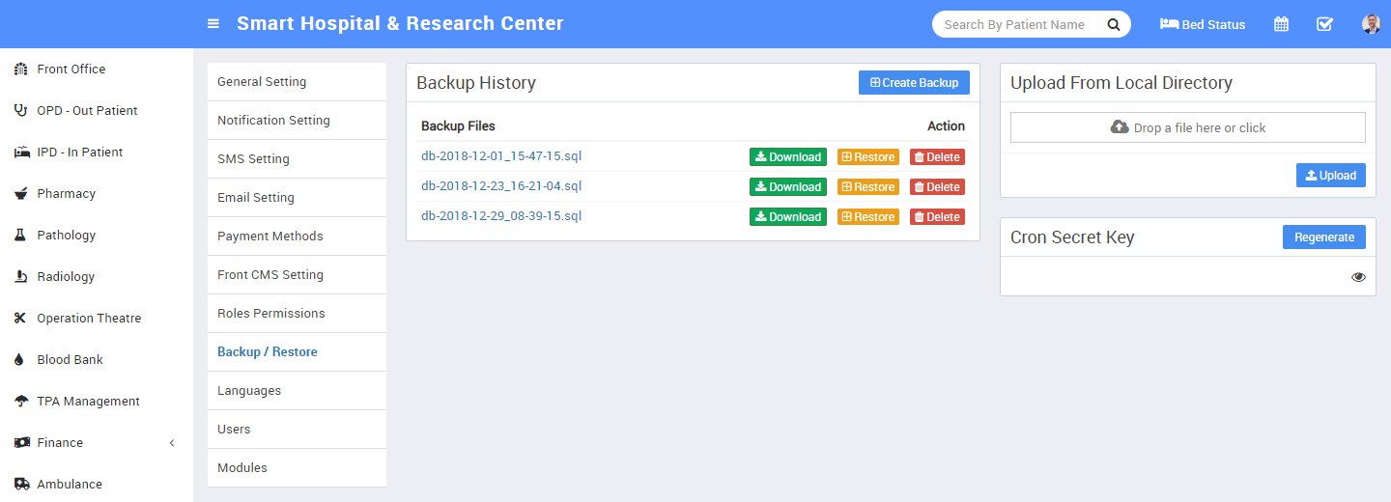Image resolution: width=1391 pixels, height=502 pixels.
Task: Toggle the hamburger sidebar menu icon
Action: [213, 24]
